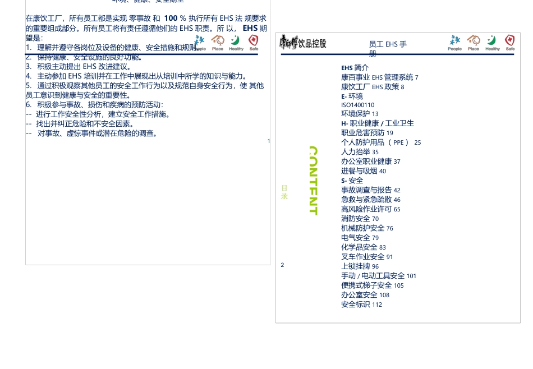This screenshot has height=369, width=533.
Task: Select item 3 '积极主动提出 EHS 改进建议'
Action: 78,66
